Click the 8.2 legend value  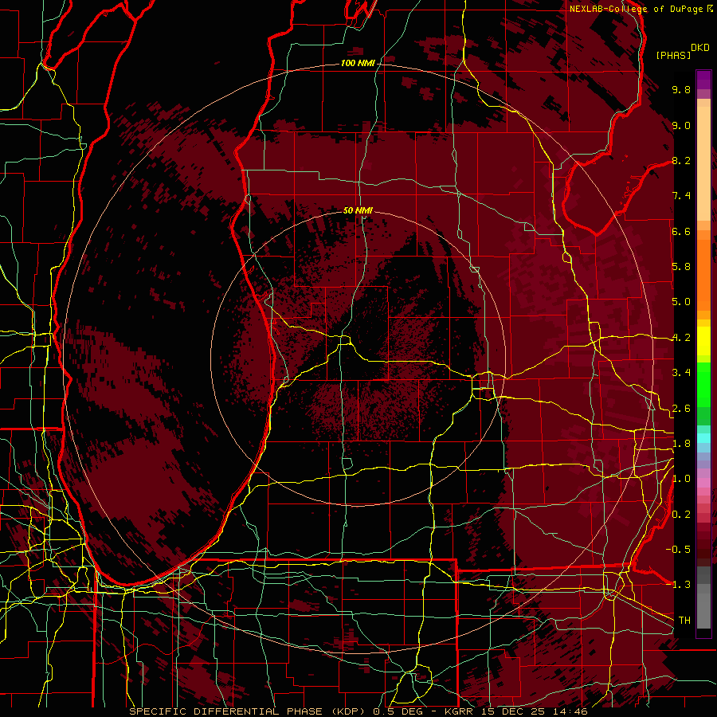pos(681,160)
